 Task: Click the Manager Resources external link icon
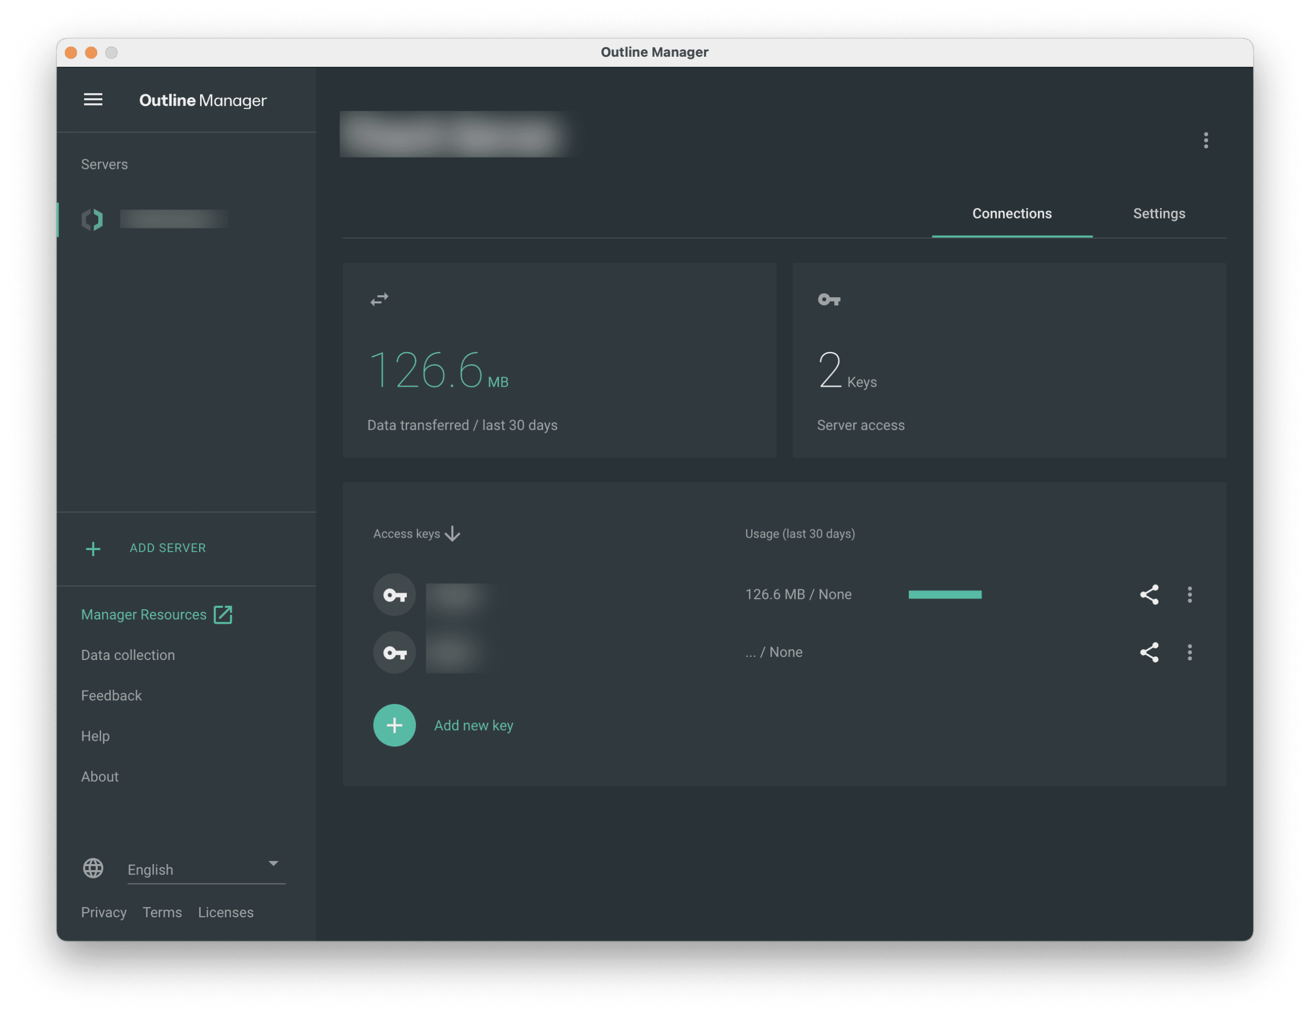tap(223, 614)
